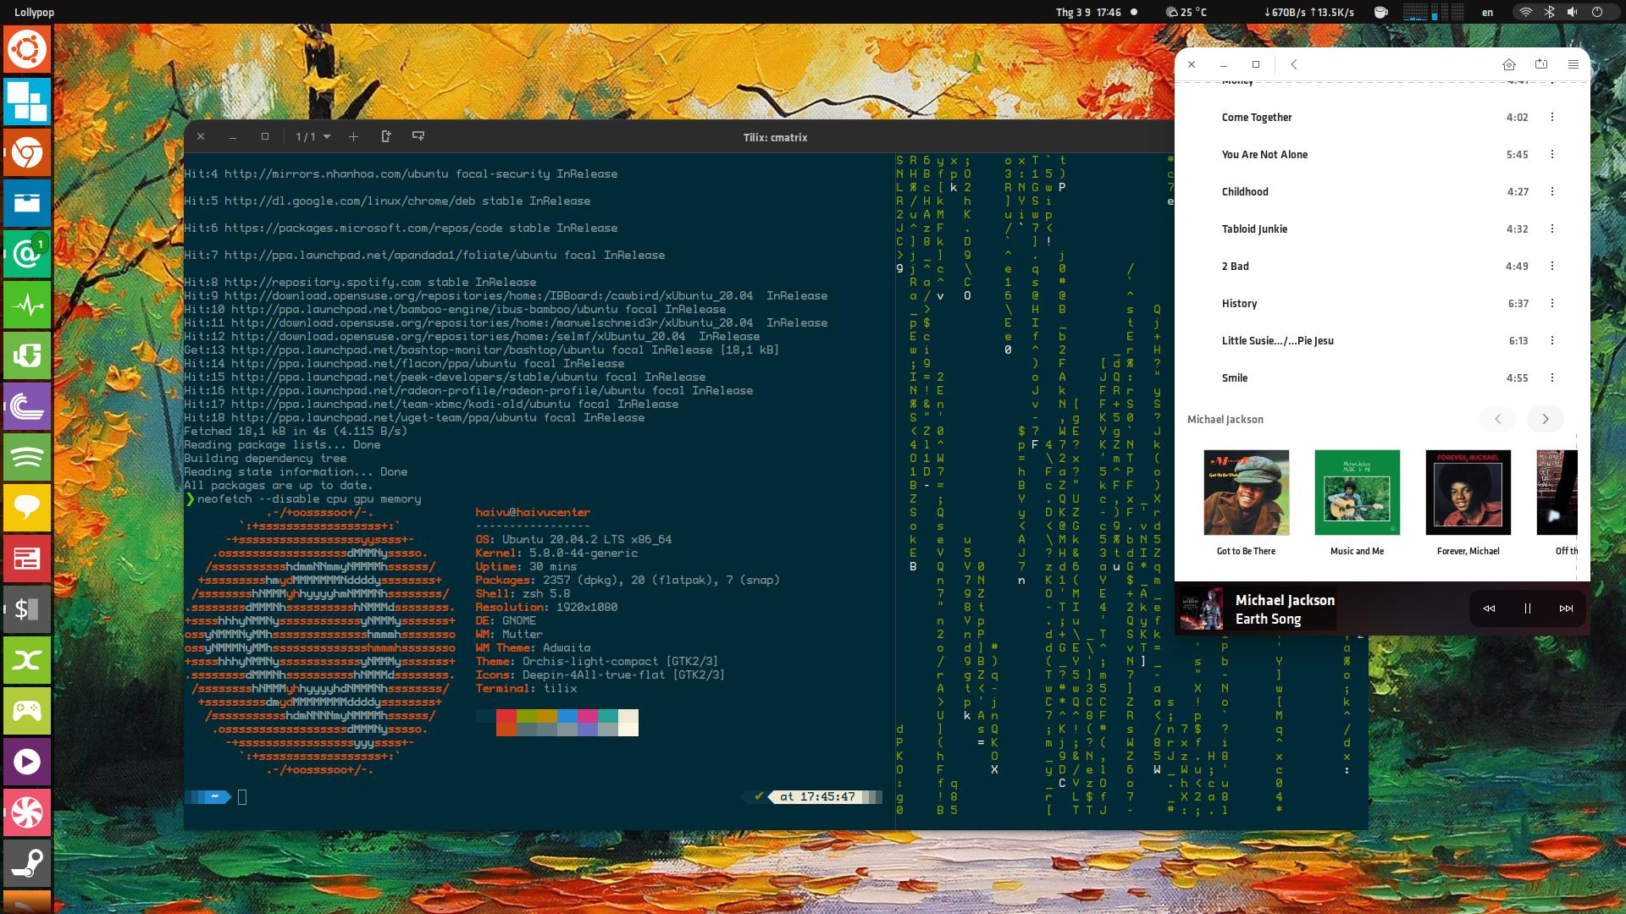
Task: Open the options menu for Smile
Action: 1552,378
